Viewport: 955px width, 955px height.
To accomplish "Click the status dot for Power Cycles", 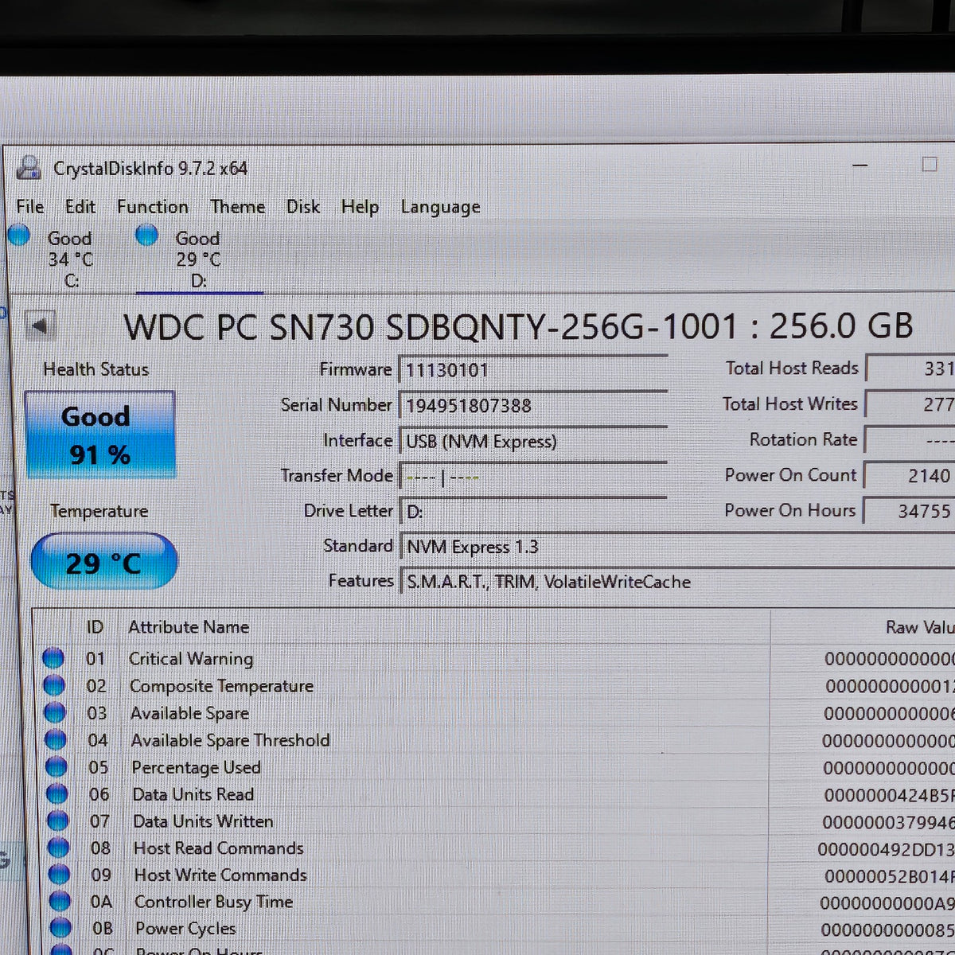I will pyautogui.click(x=60, y=928).
